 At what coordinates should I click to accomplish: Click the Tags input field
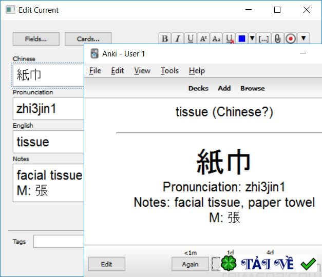click(59, 241)
